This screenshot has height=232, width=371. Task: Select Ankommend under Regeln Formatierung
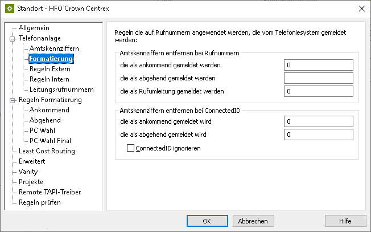tap(50, 110)
